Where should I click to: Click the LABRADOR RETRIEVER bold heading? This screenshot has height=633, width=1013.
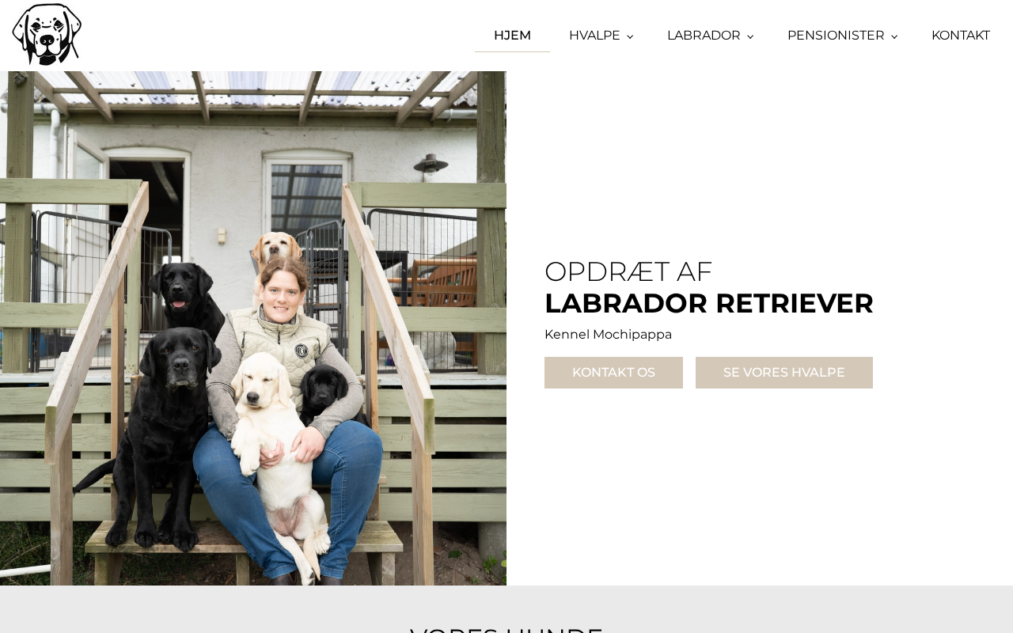[709, 304]
